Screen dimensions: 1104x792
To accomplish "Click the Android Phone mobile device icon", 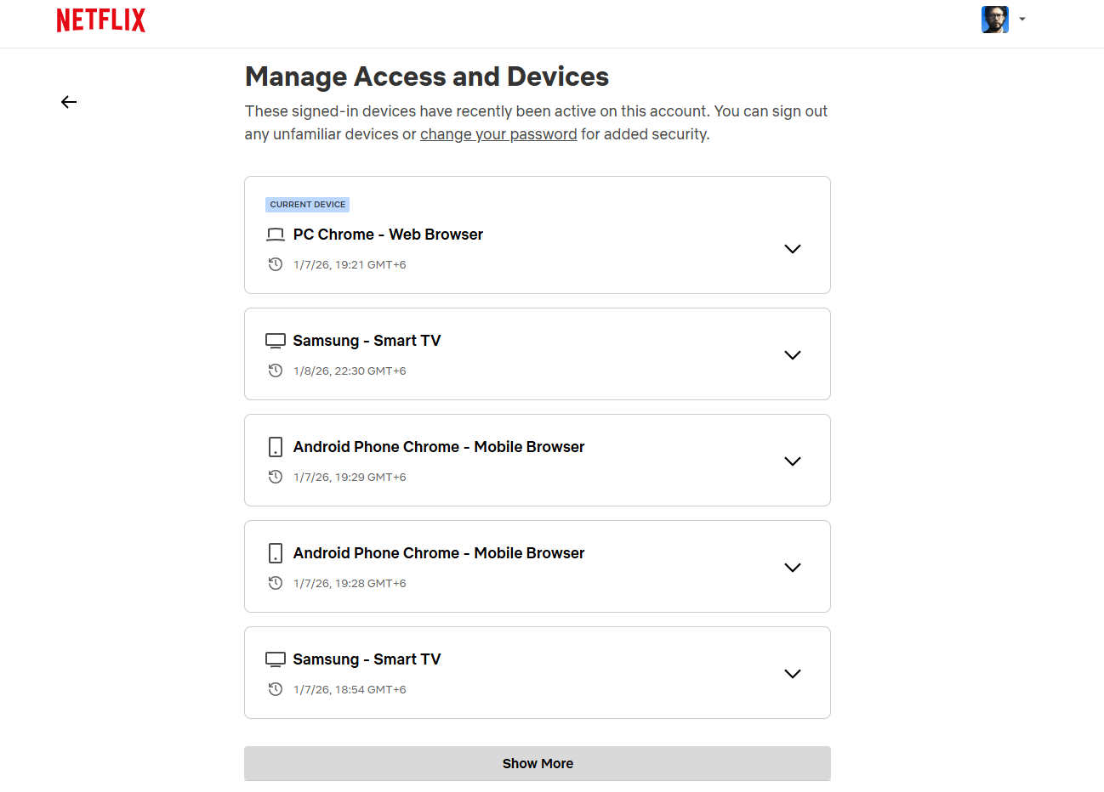I will [x=275, y=446].
